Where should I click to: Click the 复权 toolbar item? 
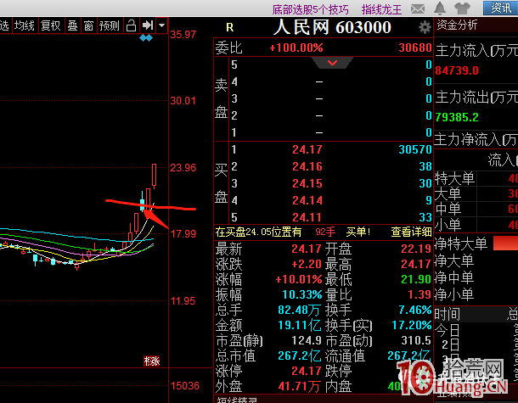click(x=51, y=25)
